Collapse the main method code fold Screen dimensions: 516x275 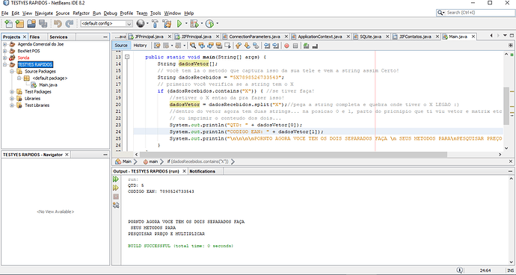[x=127, y=57]
